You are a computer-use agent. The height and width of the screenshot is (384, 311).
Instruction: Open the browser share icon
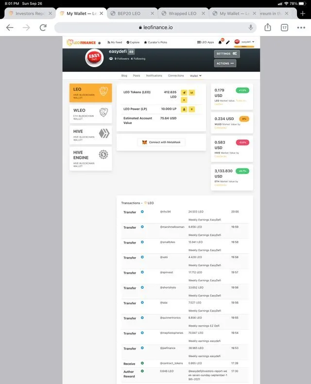tap(268, 27)
